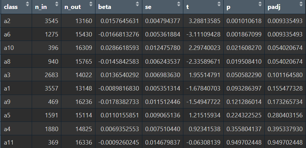Click the a11 row's class cell
The height and width of the screenshot is (148, 306).
click(9, 142)
